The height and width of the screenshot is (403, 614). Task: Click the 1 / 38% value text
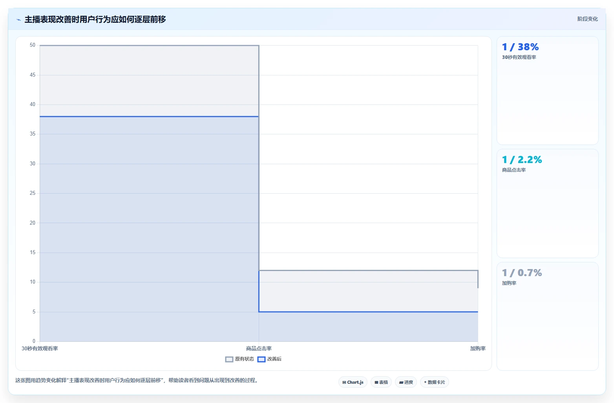click(520, 47)
